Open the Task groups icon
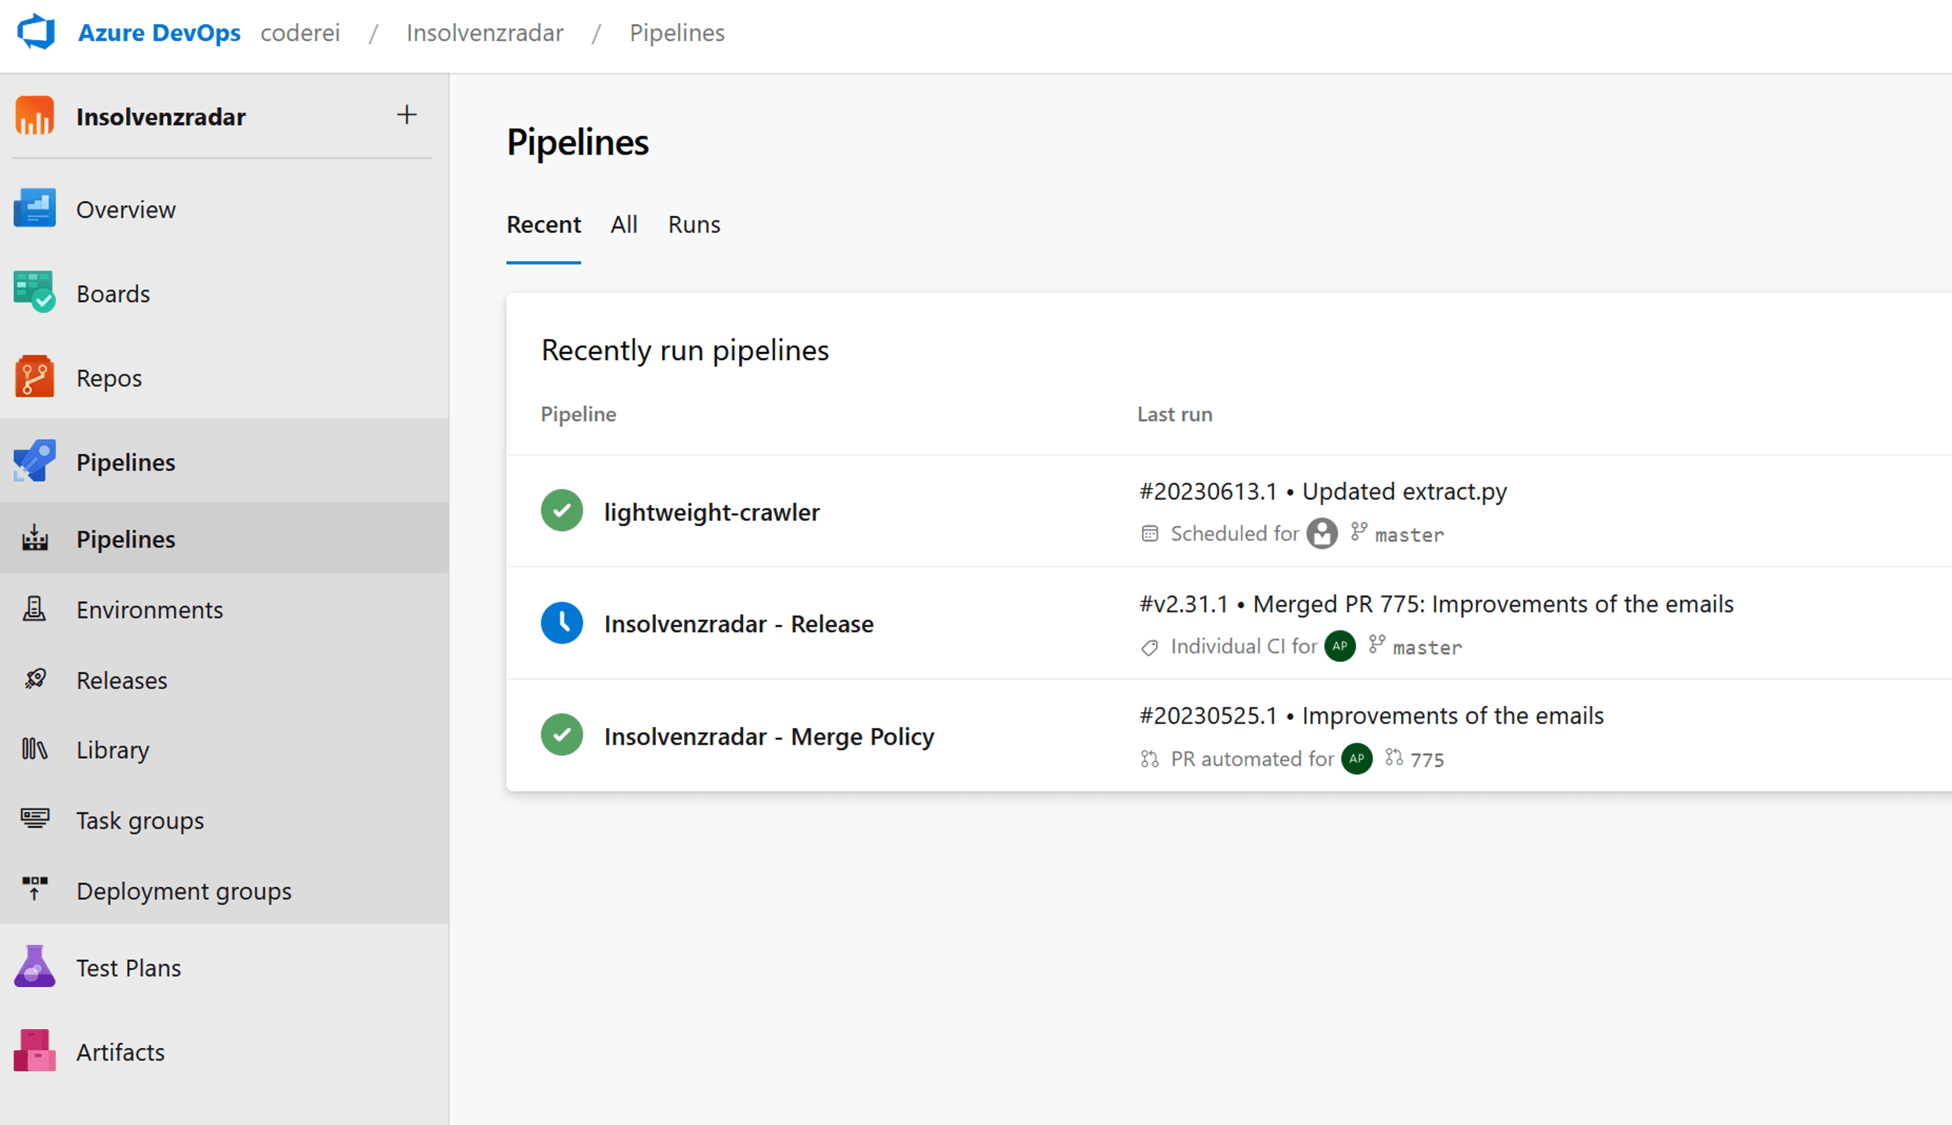This screenshot has width=1952, height=1125. 35,819
